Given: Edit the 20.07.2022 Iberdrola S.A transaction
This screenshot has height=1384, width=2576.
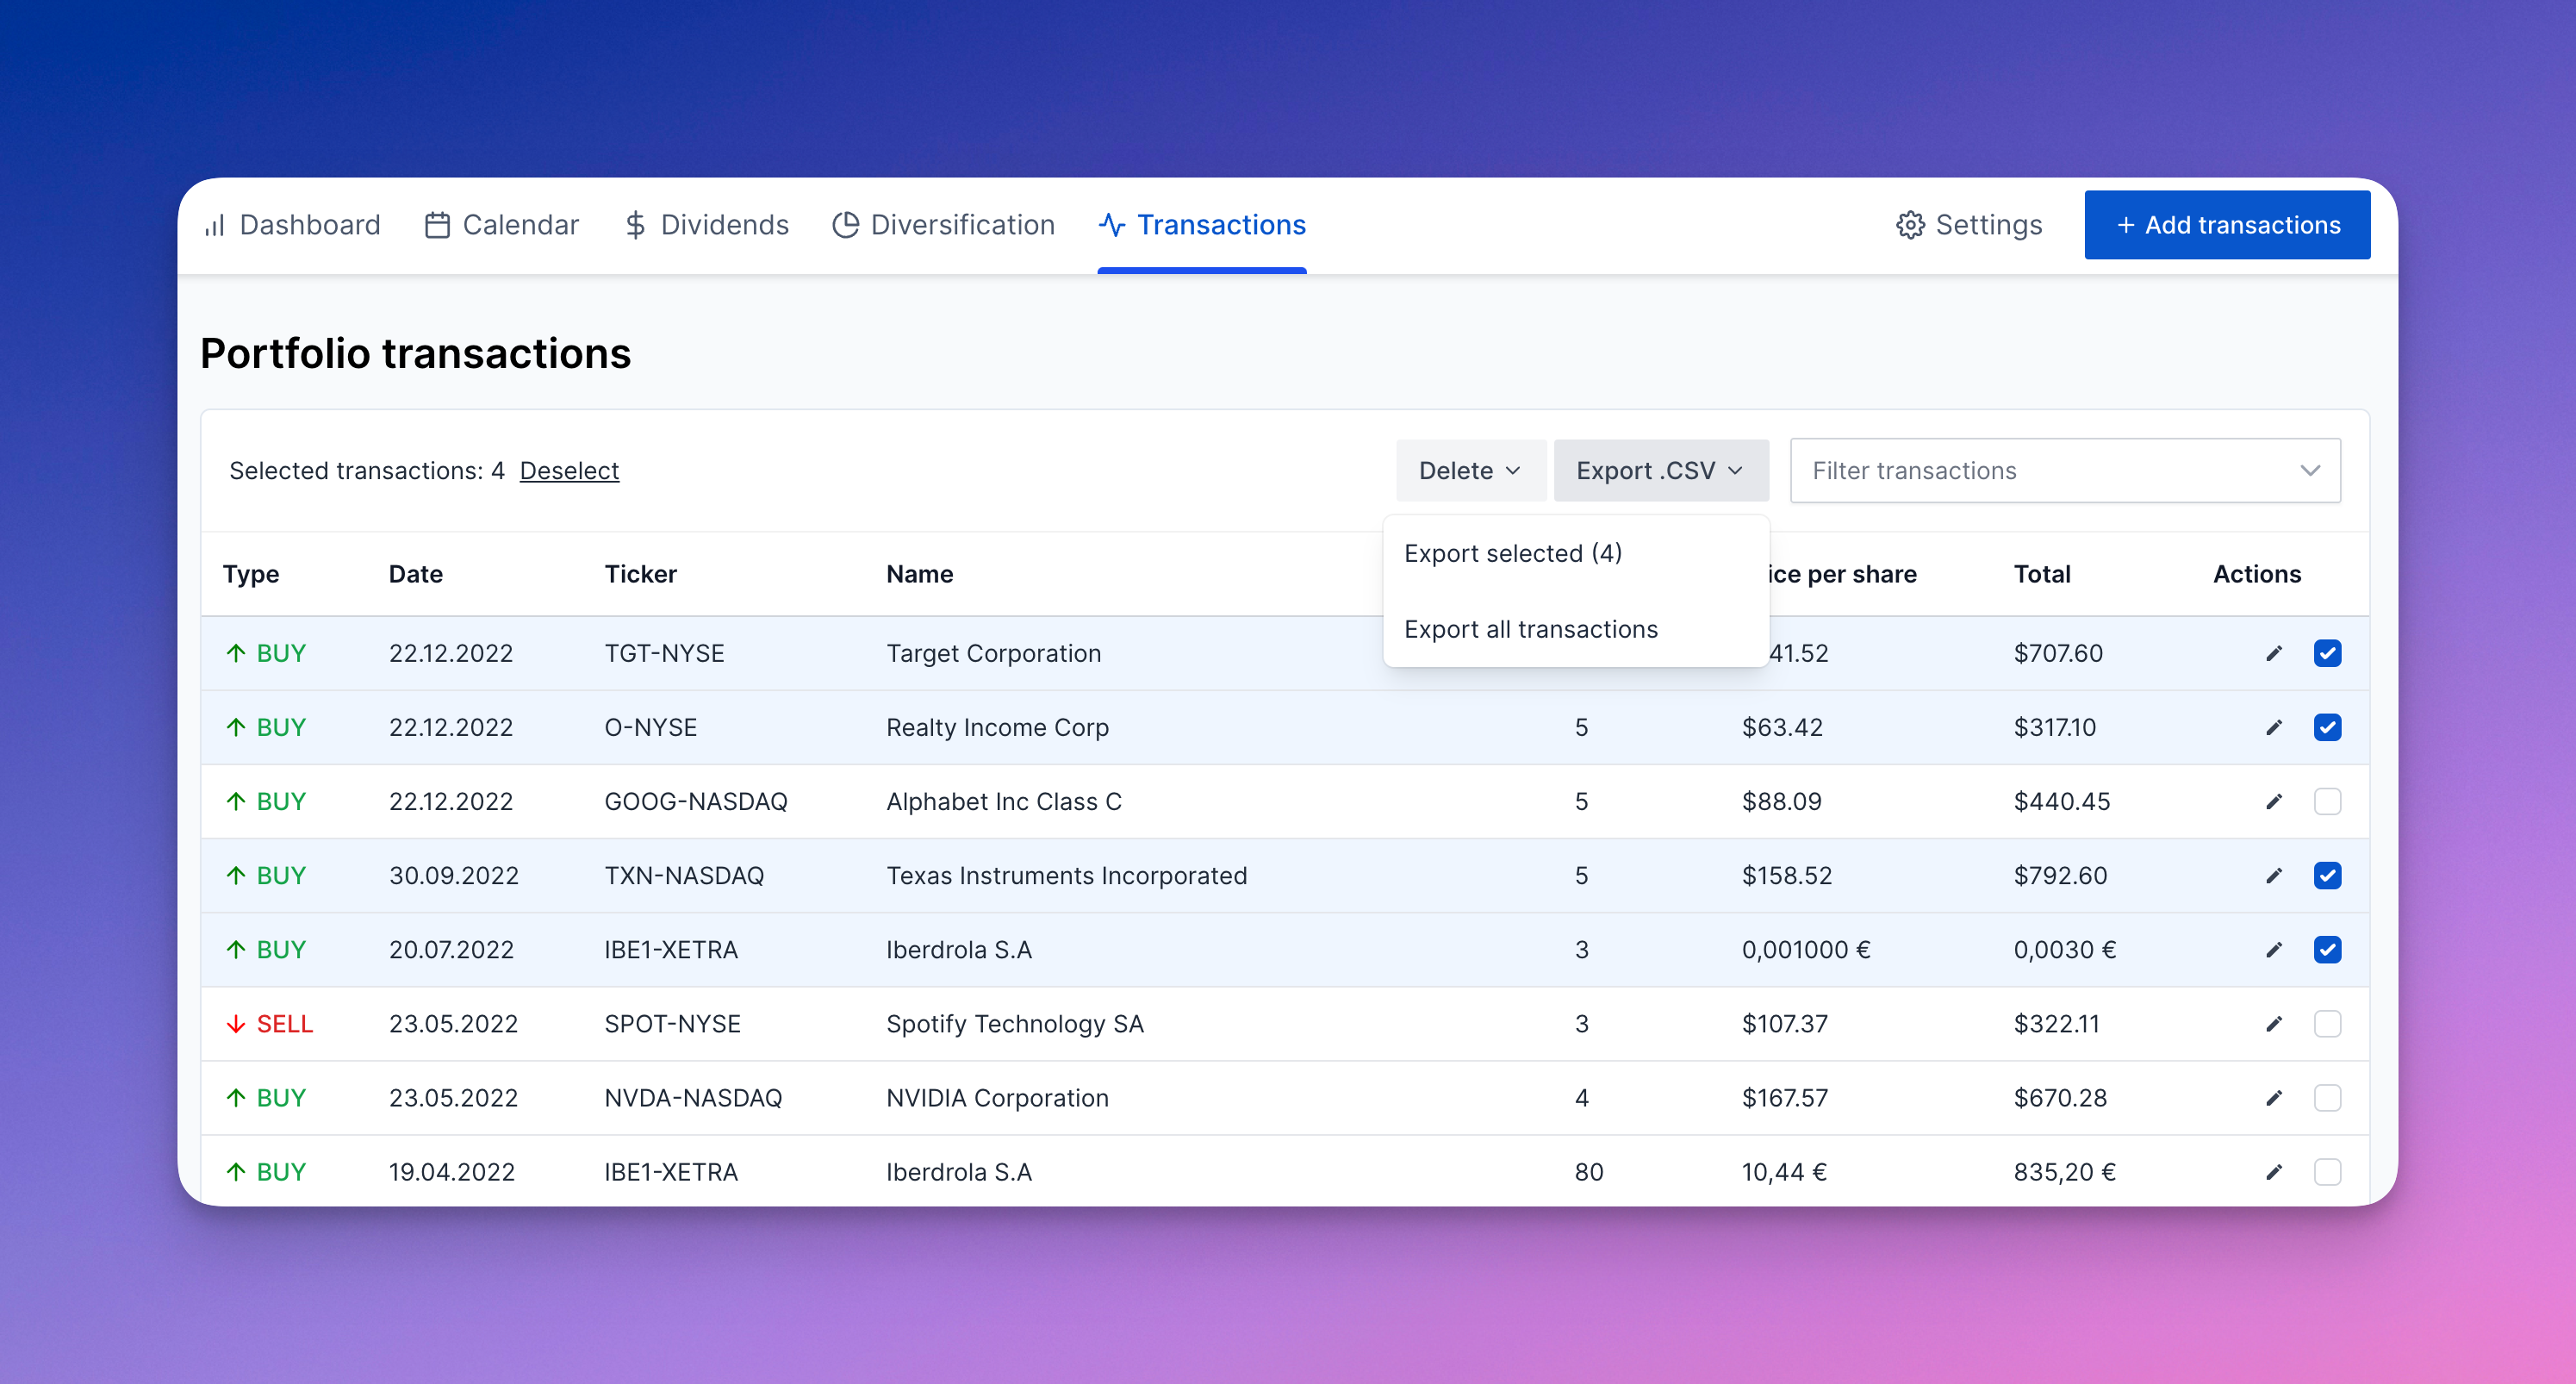Looking at the screenshot, I should (2273, 949).
